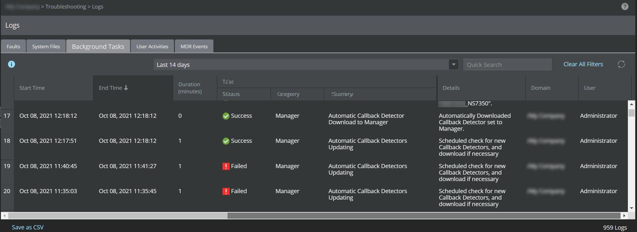Sort by the End Time column header
Viewport: 637px width, 232px height.
(133, 88)
